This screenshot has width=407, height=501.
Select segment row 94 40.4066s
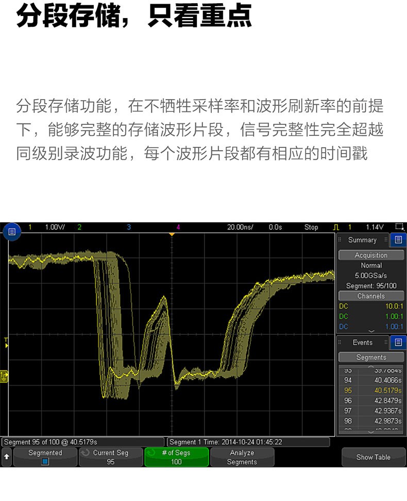(371, 380)
